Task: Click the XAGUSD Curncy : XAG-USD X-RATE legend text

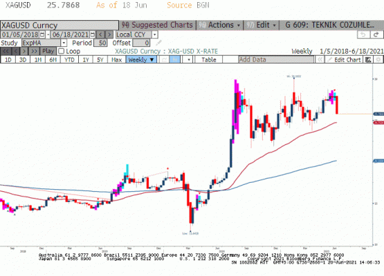Action: coord(167,51)
